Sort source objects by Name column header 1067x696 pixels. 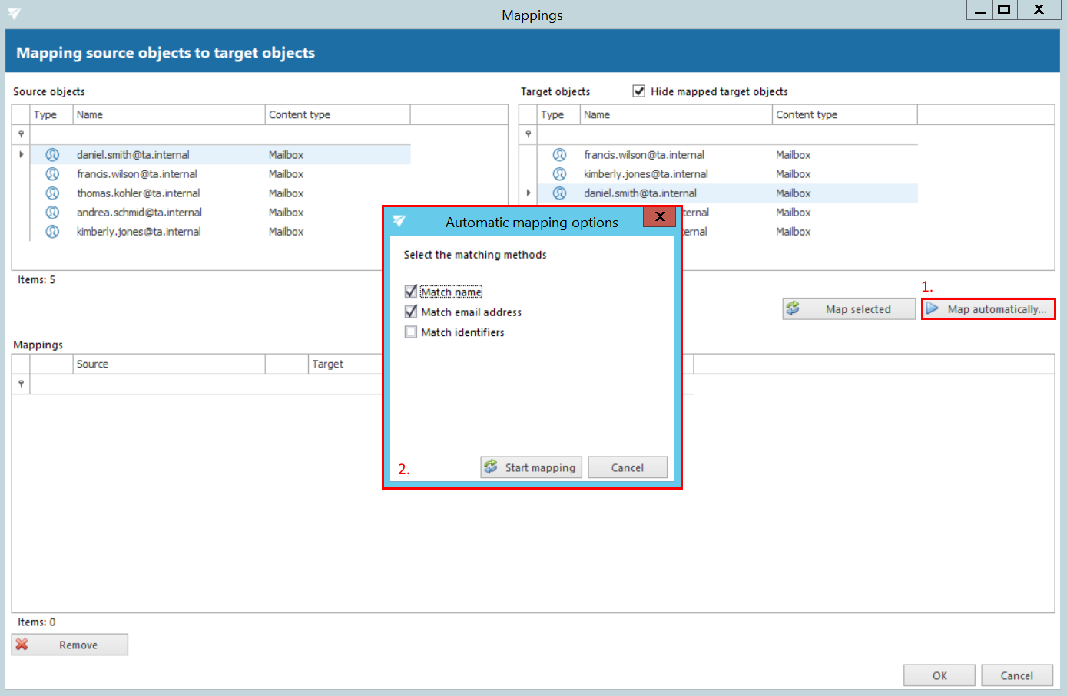pos(168,114)
